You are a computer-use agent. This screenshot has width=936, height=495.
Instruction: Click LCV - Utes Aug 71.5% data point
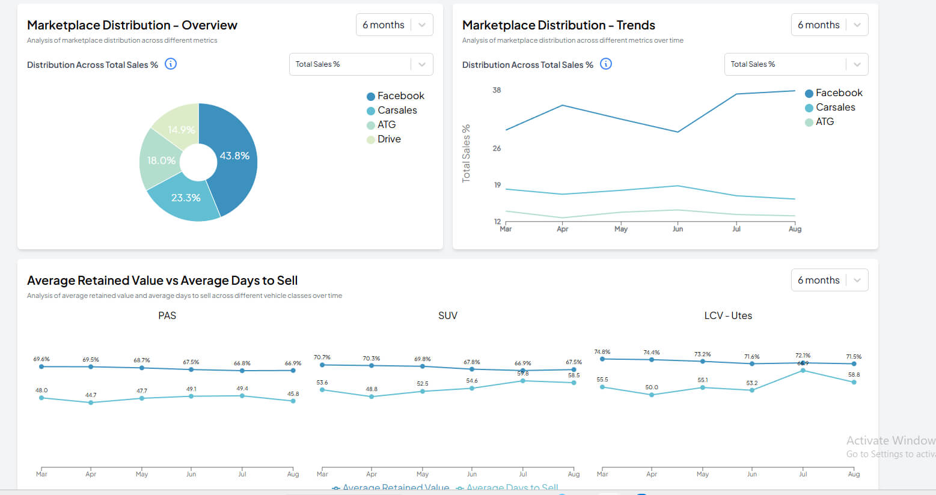tap(854, 363)
